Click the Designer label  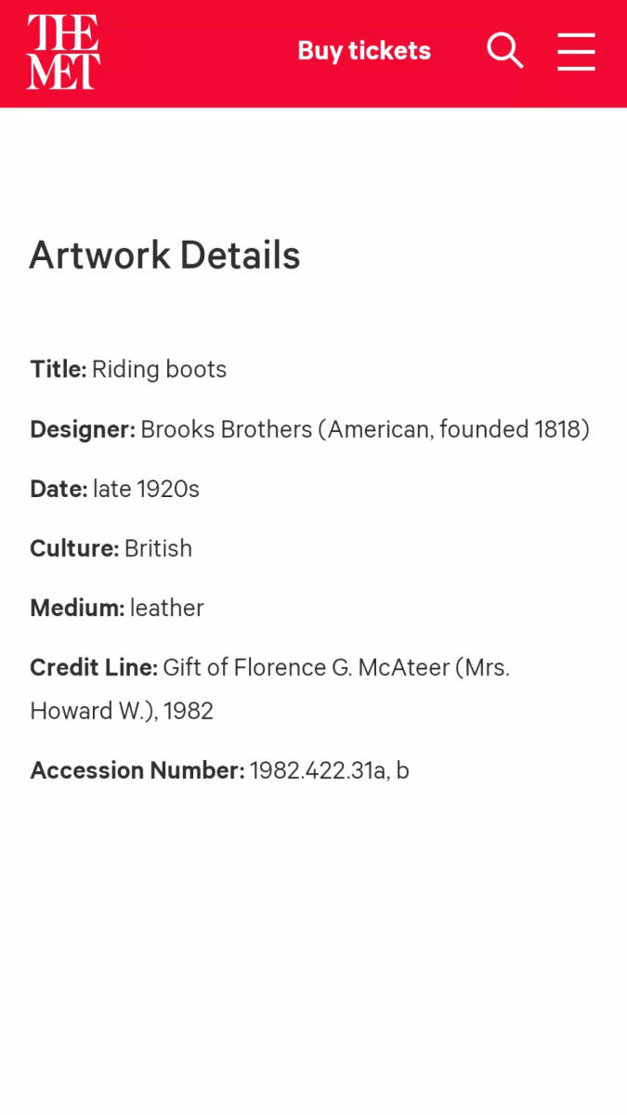tap(83, 429)
